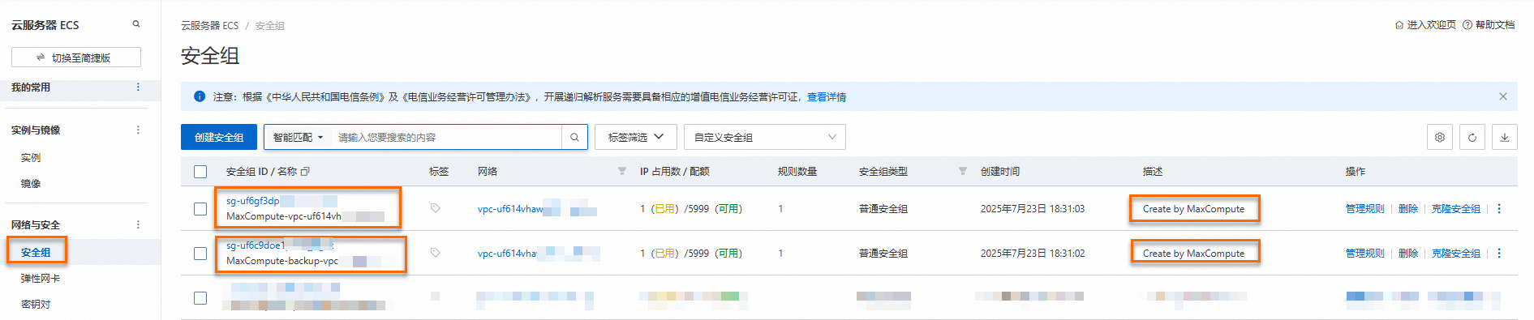
Task: Select all security groups with header checkbox
Action: coord(200,172)
